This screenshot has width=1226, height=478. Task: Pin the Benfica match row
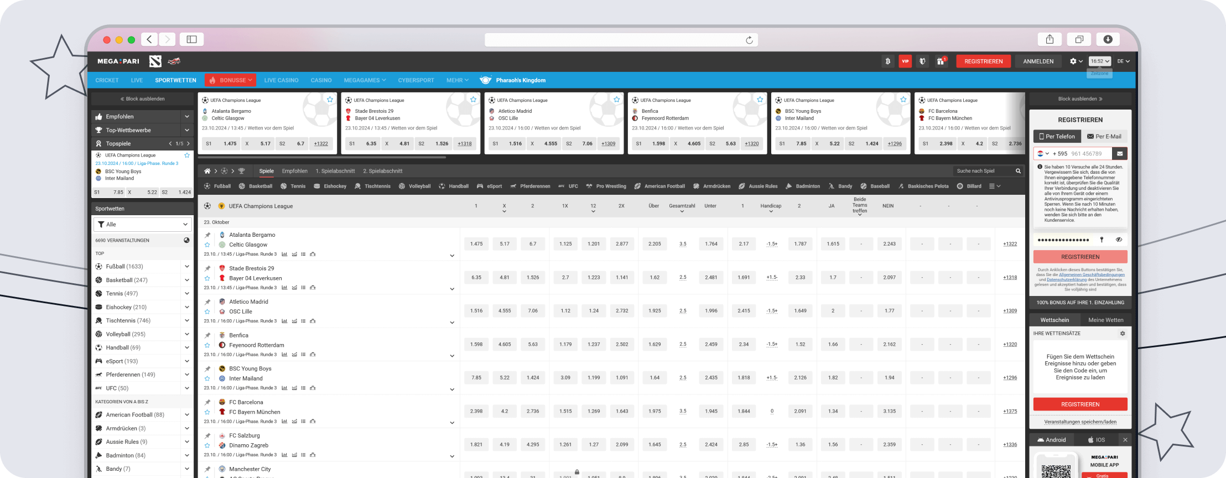[207, 335]
